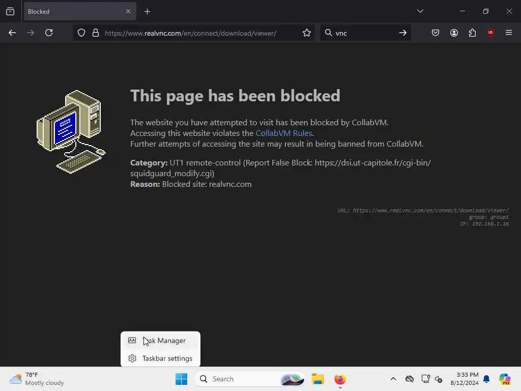Click the 'group: group1' text

click(489, 217)
